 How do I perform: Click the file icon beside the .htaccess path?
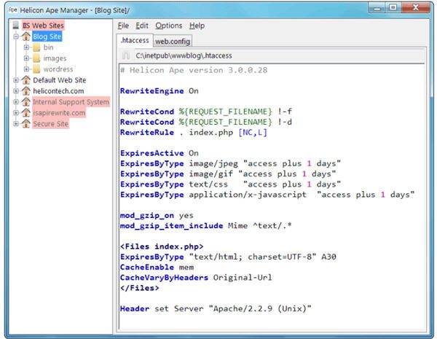pyautogui.click(x=126, y=55)
